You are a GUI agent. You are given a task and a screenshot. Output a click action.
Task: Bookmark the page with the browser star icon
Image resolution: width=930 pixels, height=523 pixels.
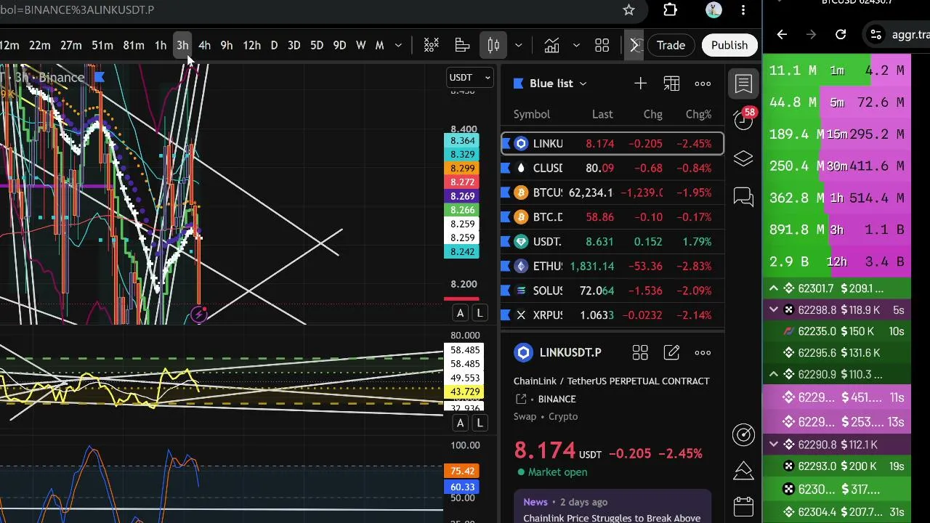tap(628, 10)
